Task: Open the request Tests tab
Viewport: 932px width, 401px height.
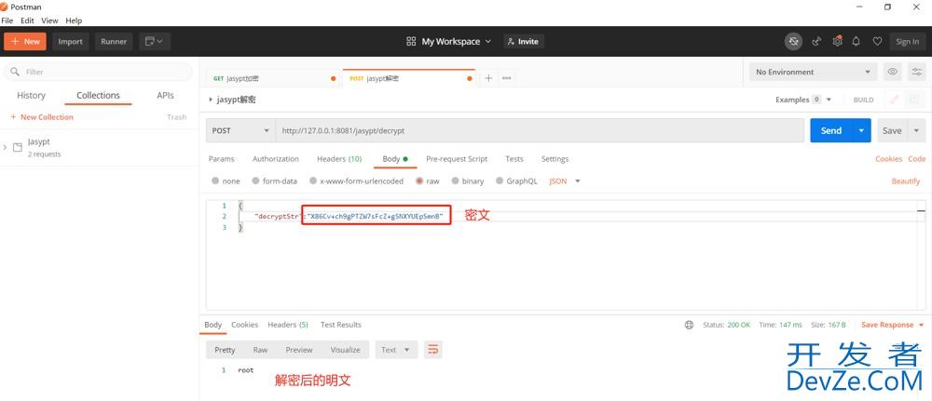Action: pos(514,159)
